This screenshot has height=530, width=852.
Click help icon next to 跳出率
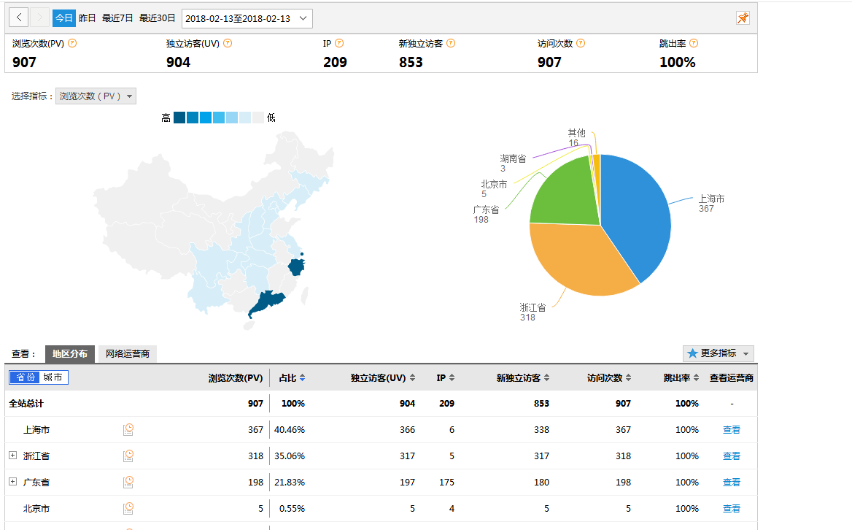(694, 43)
